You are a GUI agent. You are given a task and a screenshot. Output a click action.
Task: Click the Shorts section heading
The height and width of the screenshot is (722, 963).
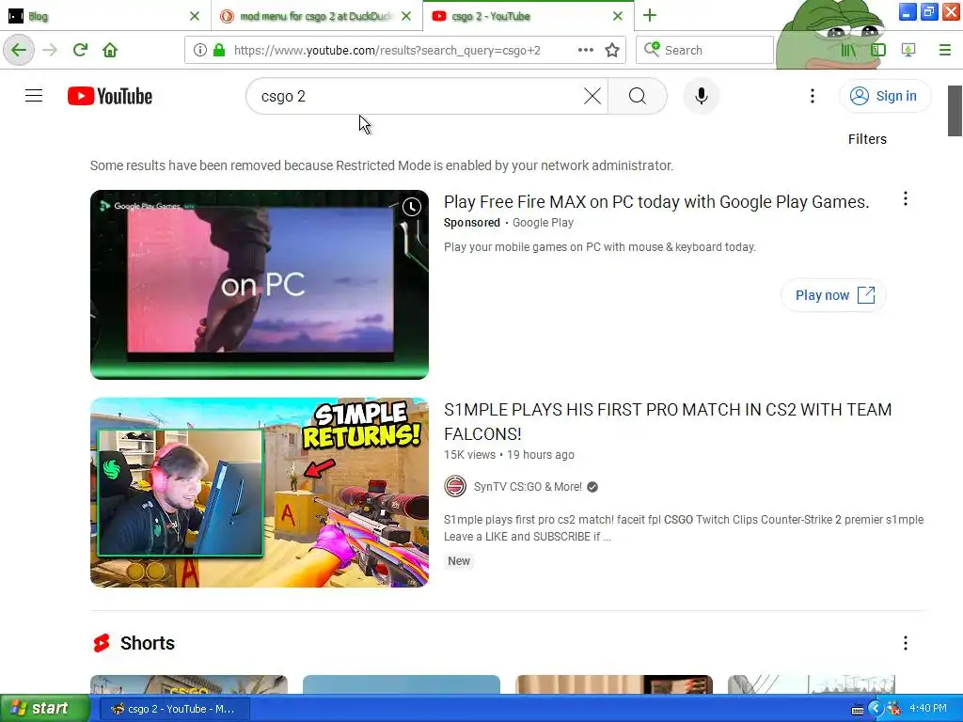click(148, 643)
